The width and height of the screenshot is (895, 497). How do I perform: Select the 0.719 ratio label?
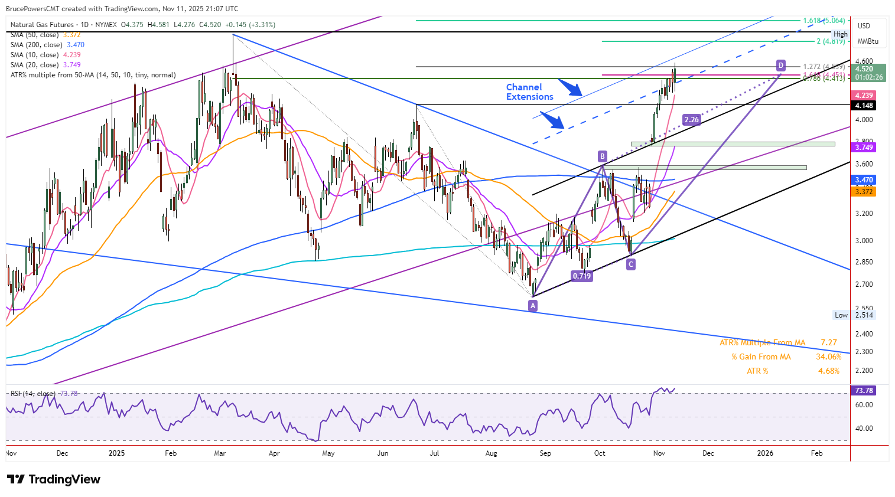(582, 276)
